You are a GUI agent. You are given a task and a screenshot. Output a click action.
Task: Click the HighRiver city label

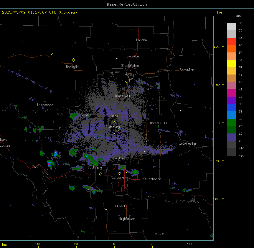pyautogui.click(x=127, y=219)
